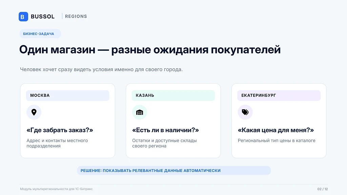The width and height of the screenshot is (347, 195).
Task: Select the МОСКВА city label
Action: [x=67, y=95]
